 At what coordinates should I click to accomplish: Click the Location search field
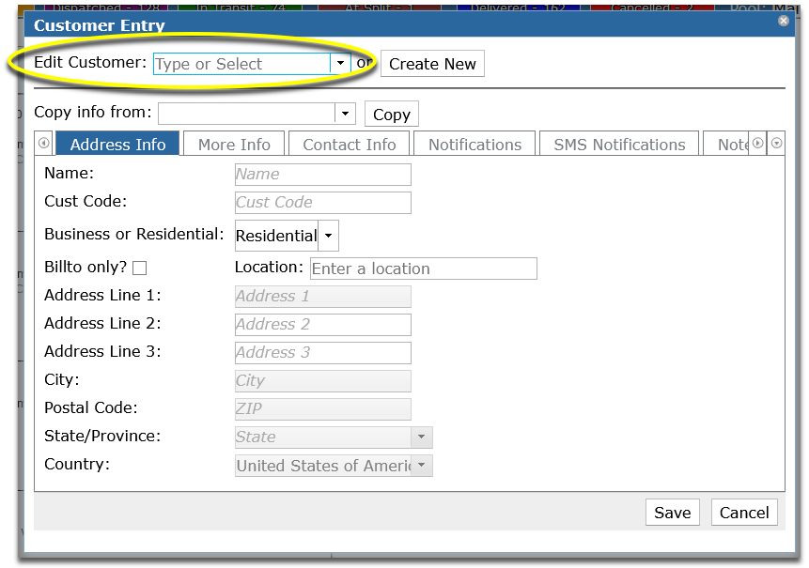click(x=424, y=269)
